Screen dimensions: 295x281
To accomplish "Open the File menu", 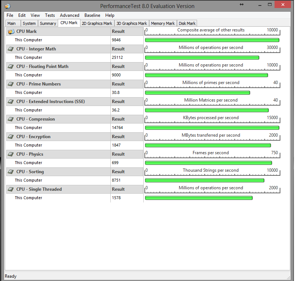I will (10, 15).
